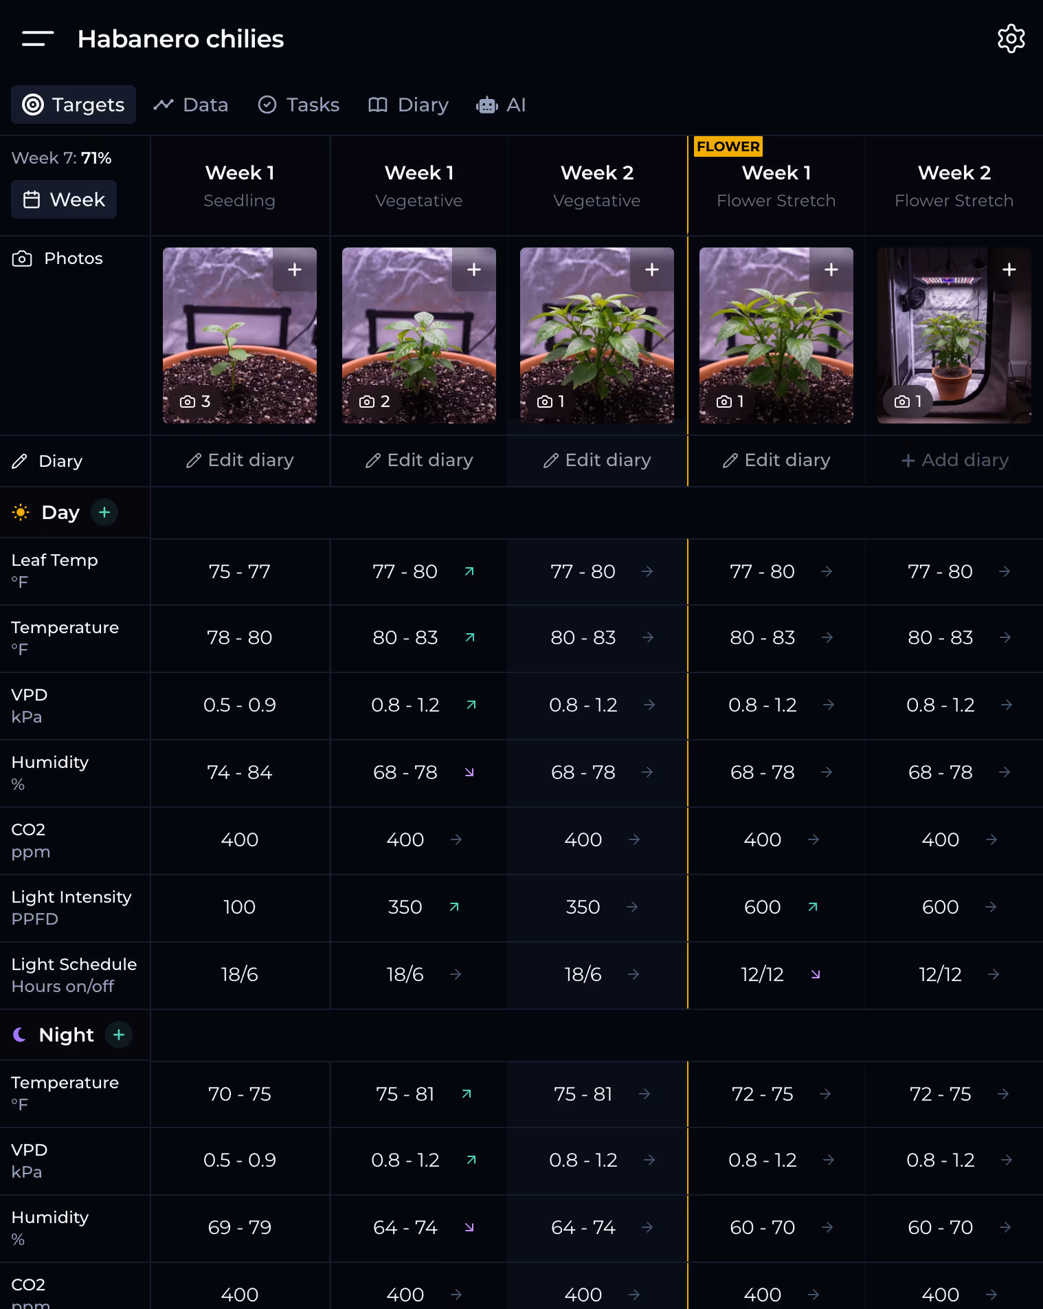Edit diary for Week 1 Seedling
This screenshot has height=1309, width=1043.
pos(240,460)
